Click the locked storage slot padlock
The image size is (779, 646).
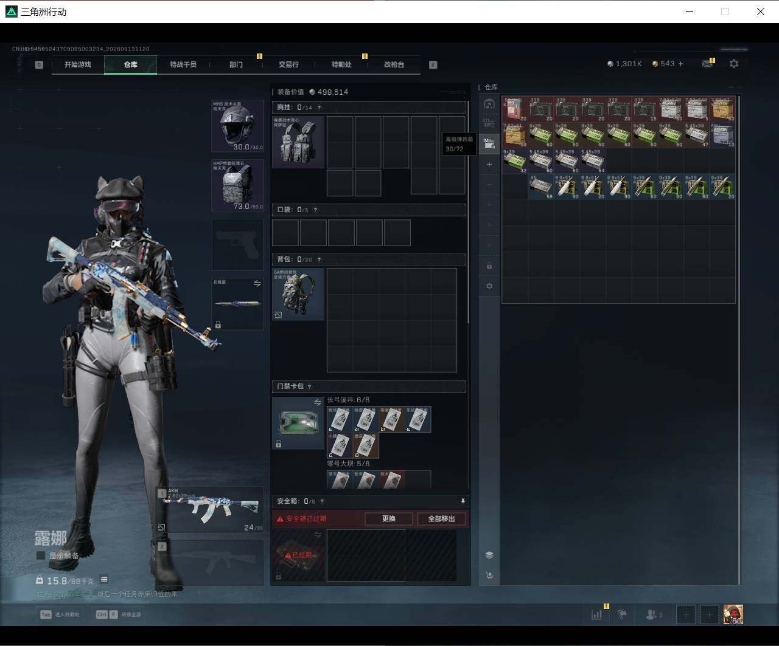489,266
